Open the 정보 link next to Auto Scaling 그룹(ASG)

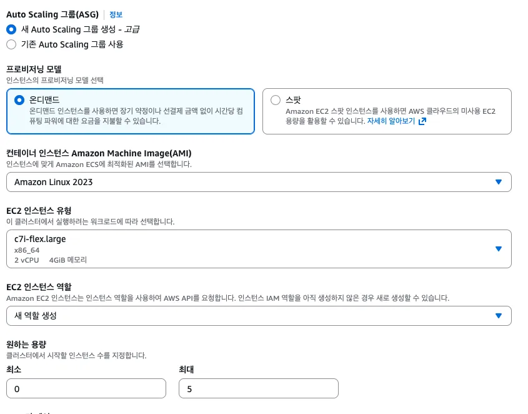[x=116, y=14]
